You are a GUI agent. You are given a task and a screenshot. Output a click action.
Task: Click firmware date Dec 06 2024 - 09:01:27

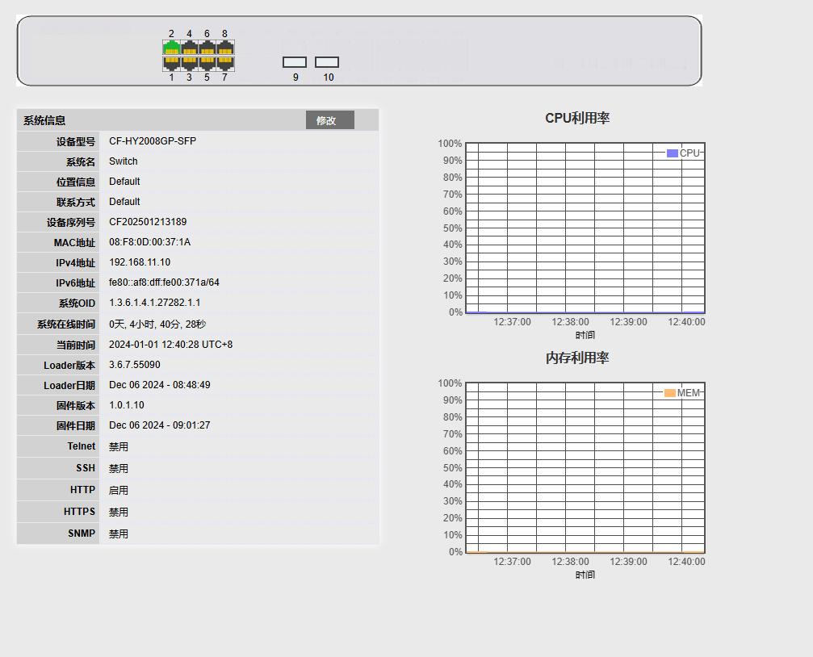point(160,425)
